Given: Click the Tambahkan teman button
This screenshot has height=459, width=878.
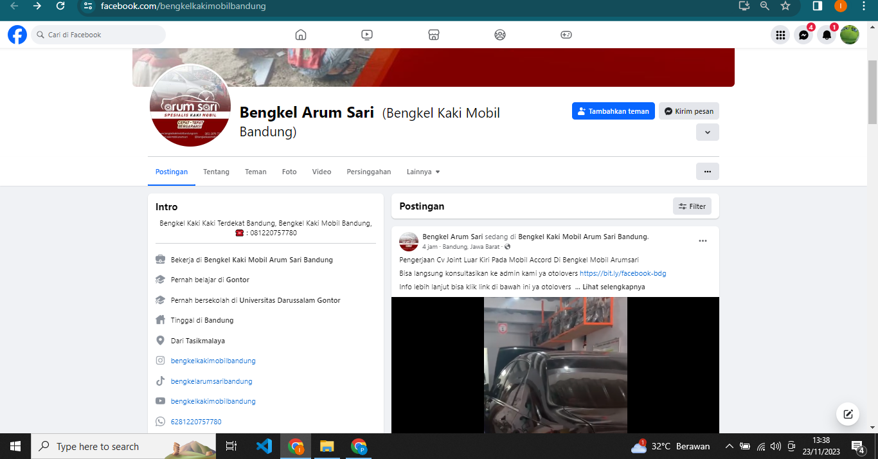Looking at the screenshot, I should [613, 111].
